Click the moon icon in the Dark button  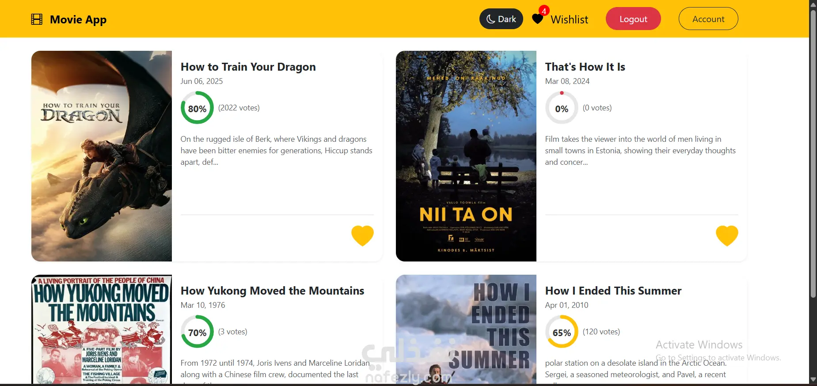click(490, 19)
